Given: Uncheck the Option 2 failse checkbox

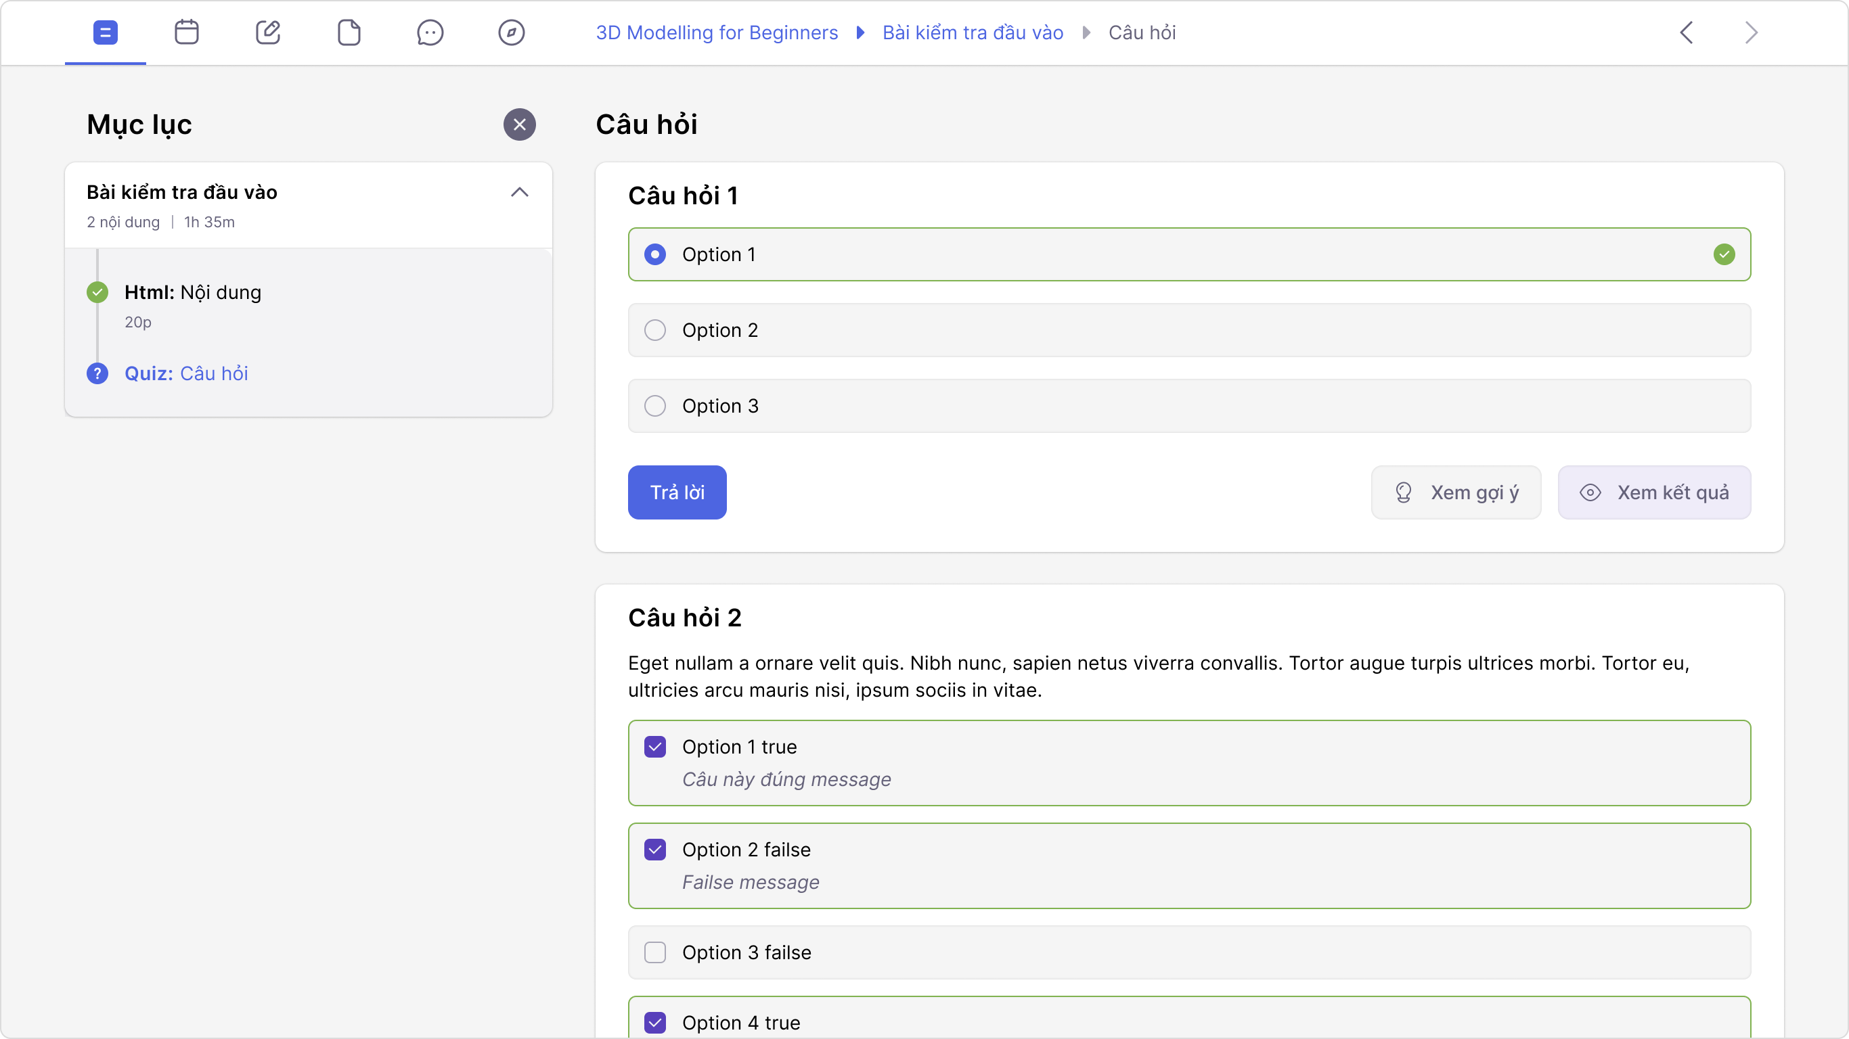Looking at the screenshot, I should tap(654, 850).
